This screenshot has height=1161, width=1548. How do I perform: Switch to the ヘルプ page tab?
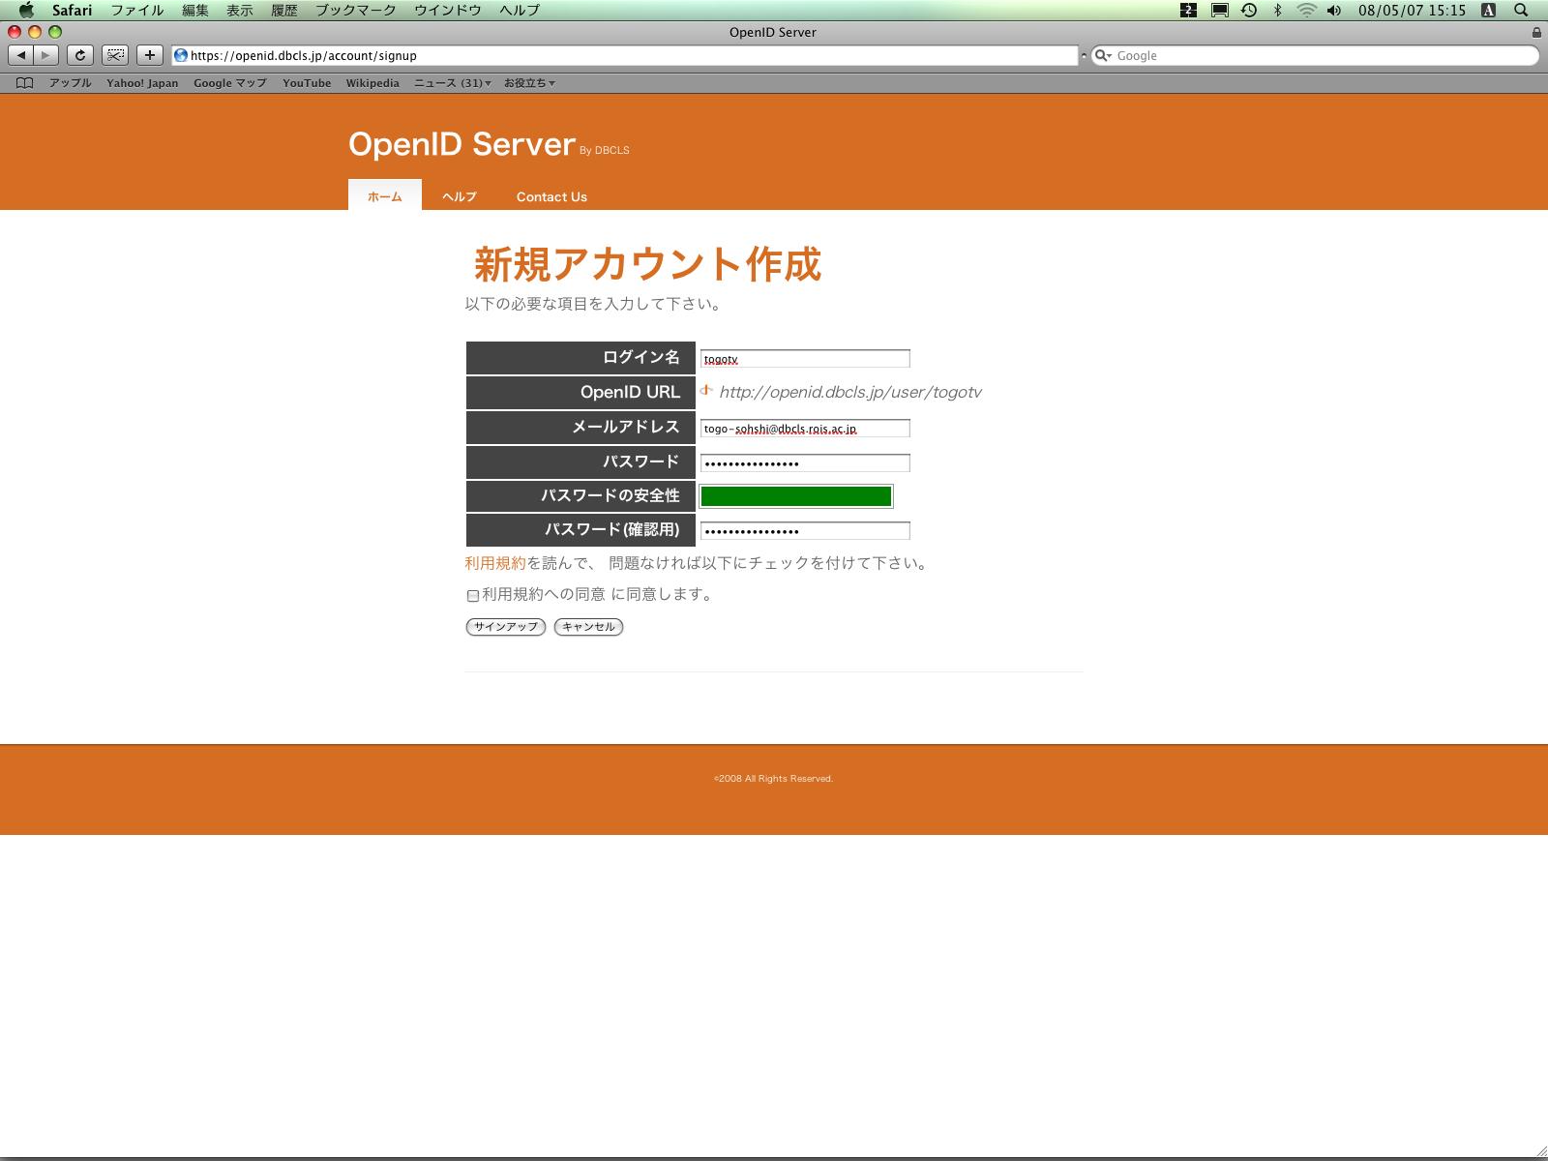point(459,196)
